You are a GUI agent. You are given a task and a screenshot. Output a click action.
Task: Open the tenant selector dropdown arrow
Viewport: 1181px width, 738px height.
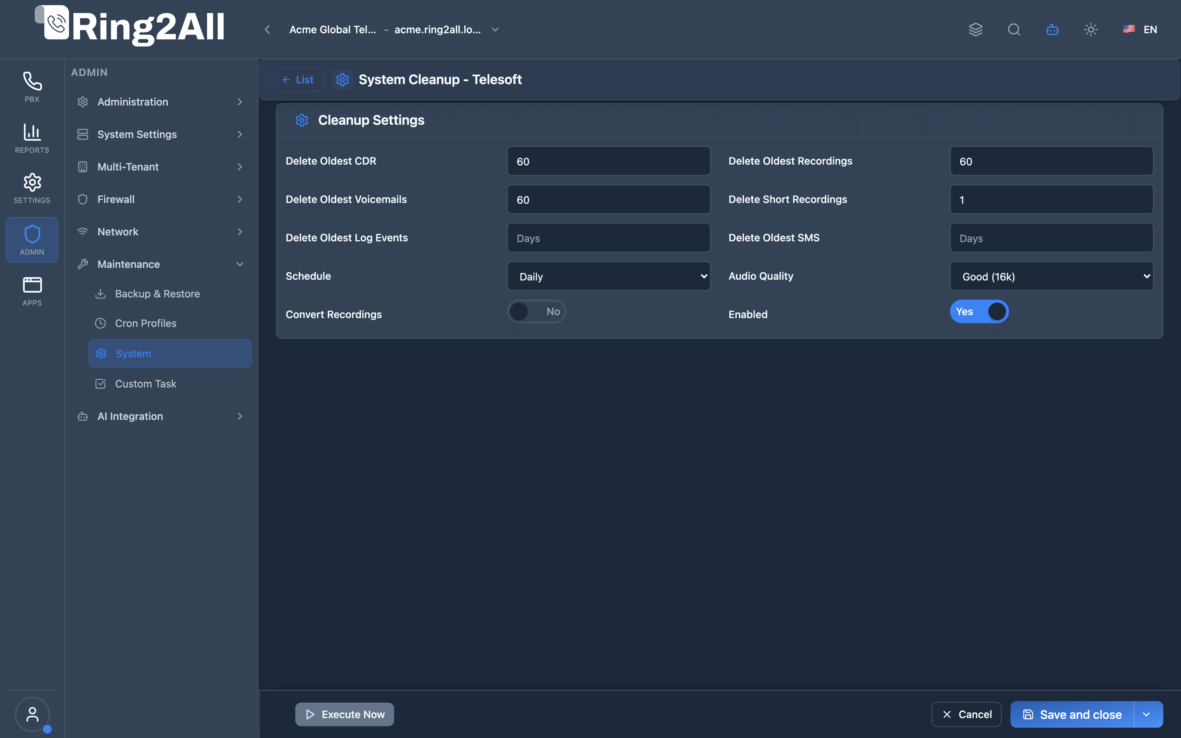495,30
